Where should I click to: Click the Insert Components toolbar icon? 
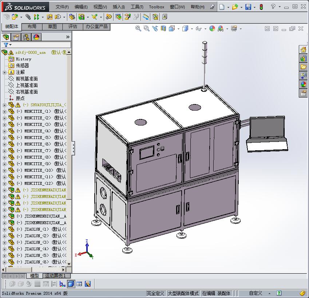[x=15, y=17]
